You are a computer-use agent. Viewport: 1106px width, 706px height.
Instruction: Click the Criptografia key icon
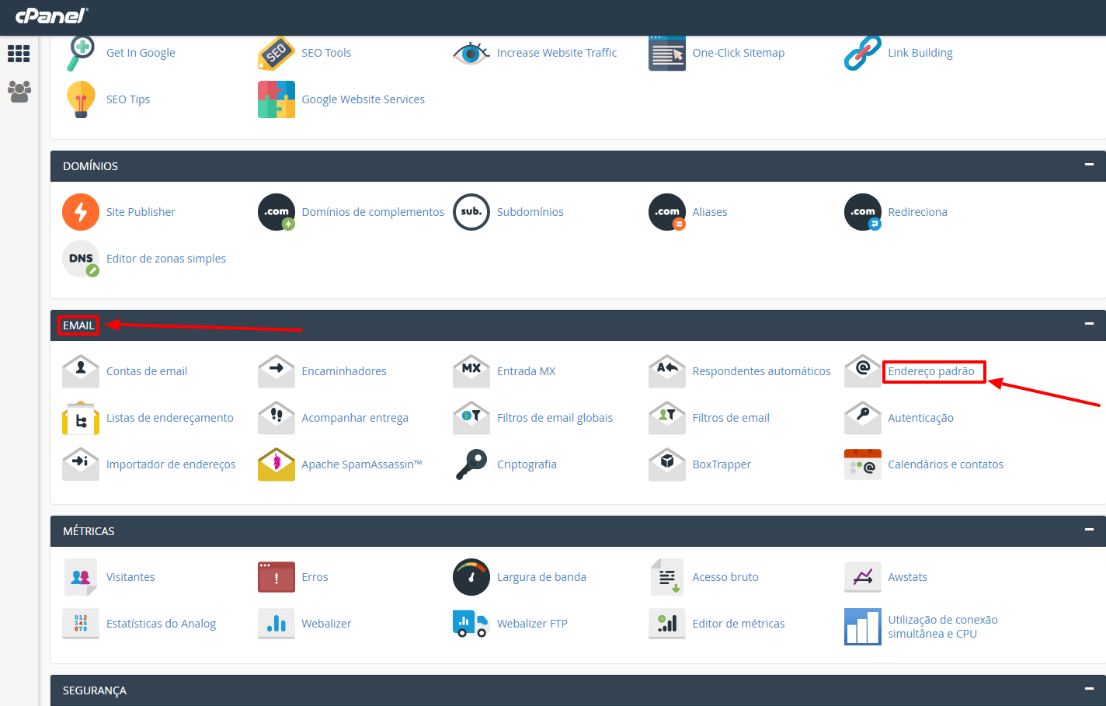point(471,464)
